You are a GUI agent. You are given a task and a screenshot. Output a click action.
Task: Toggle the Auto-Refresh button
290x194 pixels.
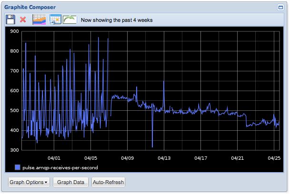[108, 182]
